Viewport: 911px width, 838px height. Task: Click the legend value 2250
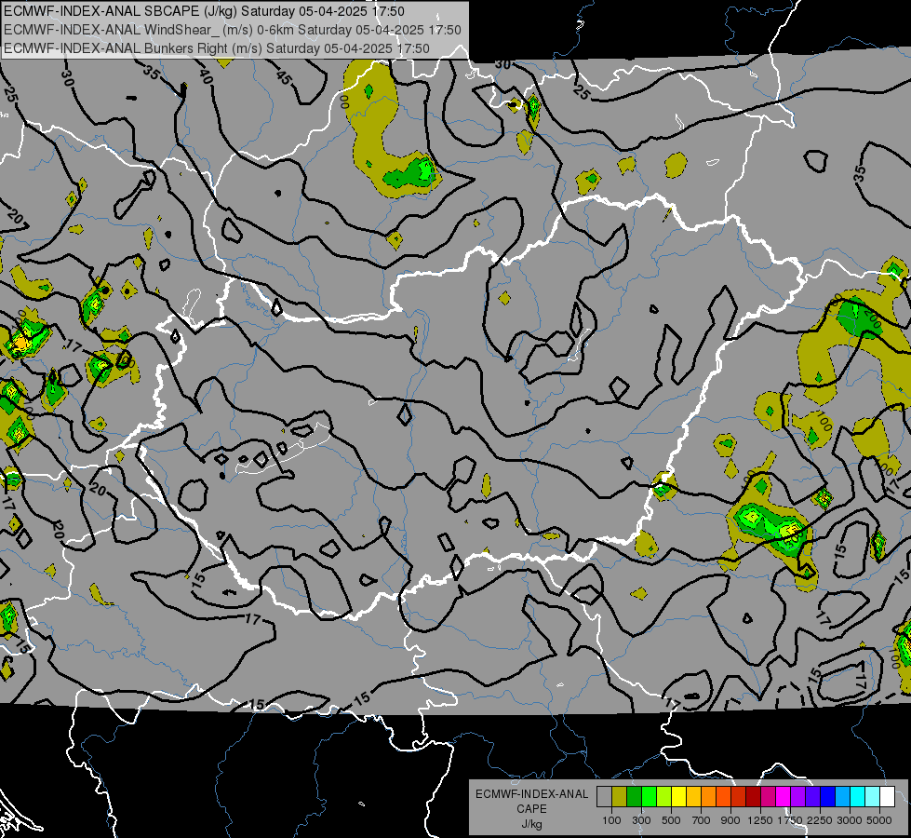coord(820,820)
